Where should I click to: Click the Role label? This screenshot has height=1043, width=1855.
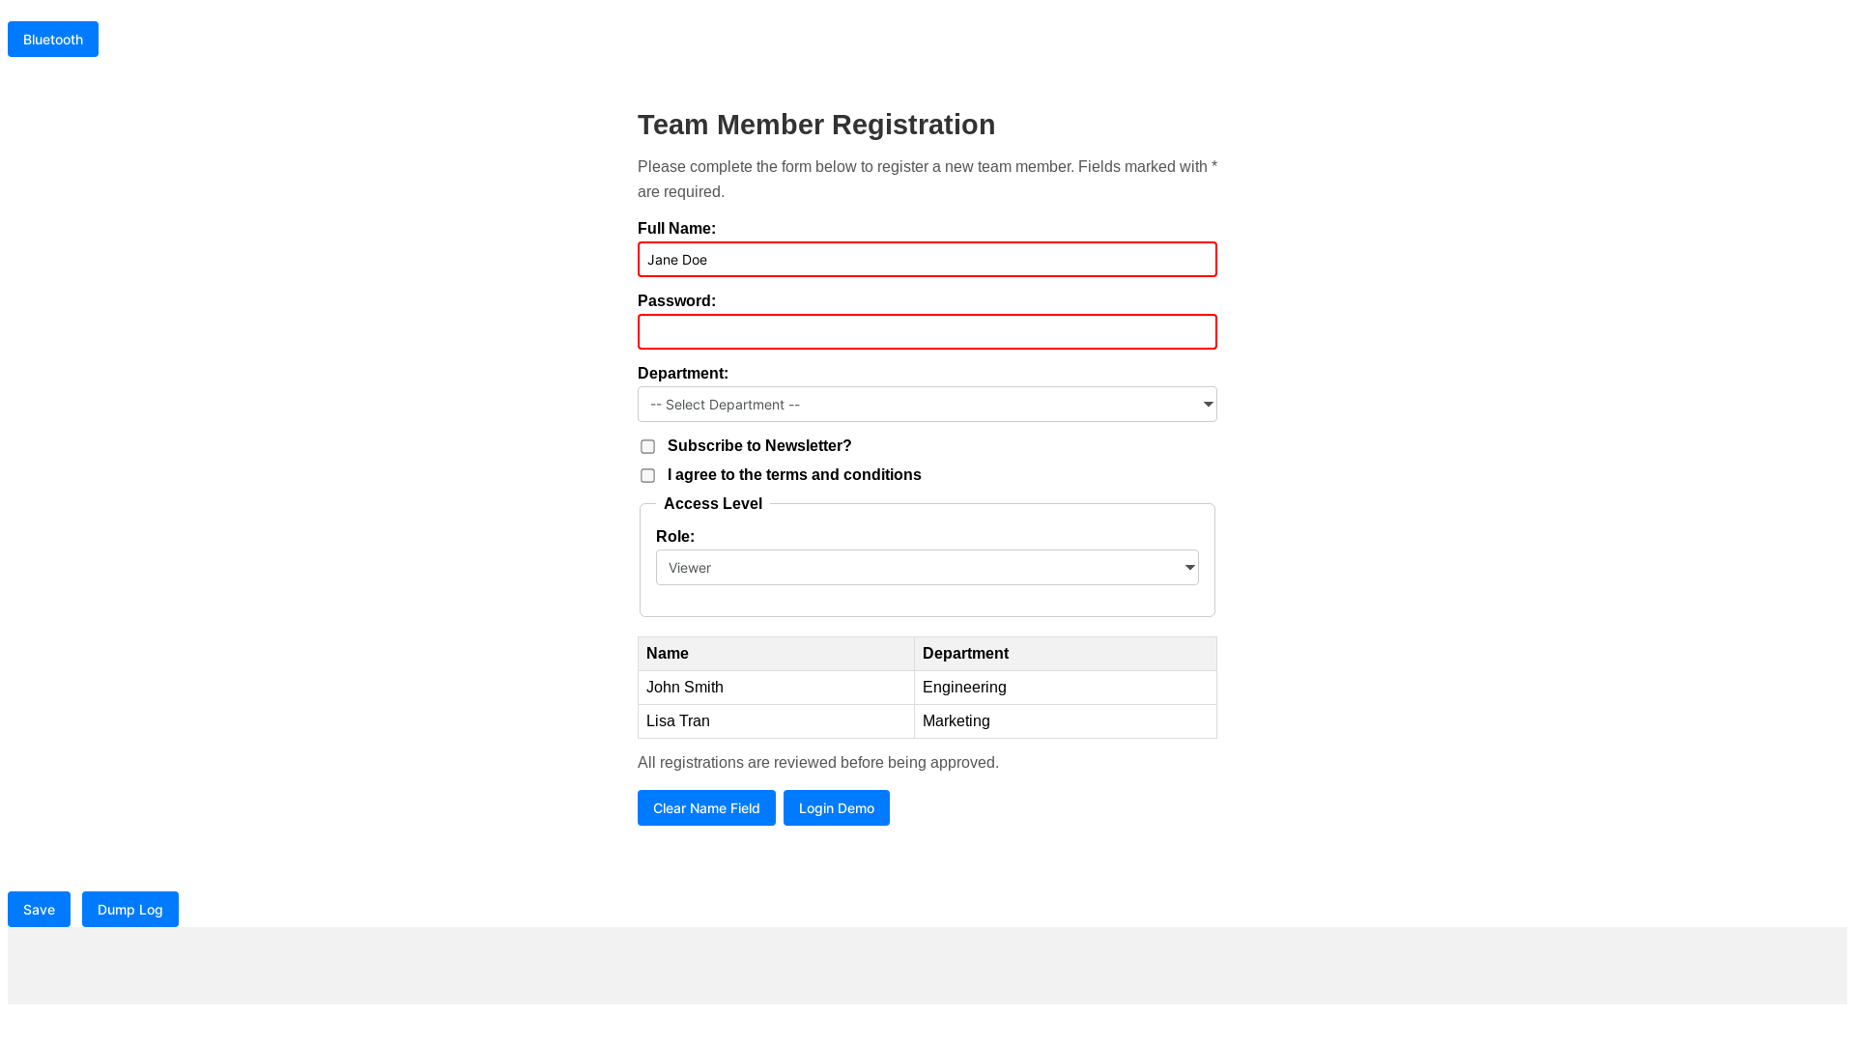[x=675, y=537]
